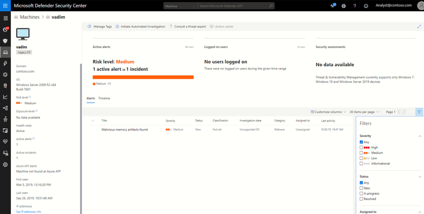Click Manage Tags in toolbar
Screen dimensions: 424x214
tap(99, 26)
